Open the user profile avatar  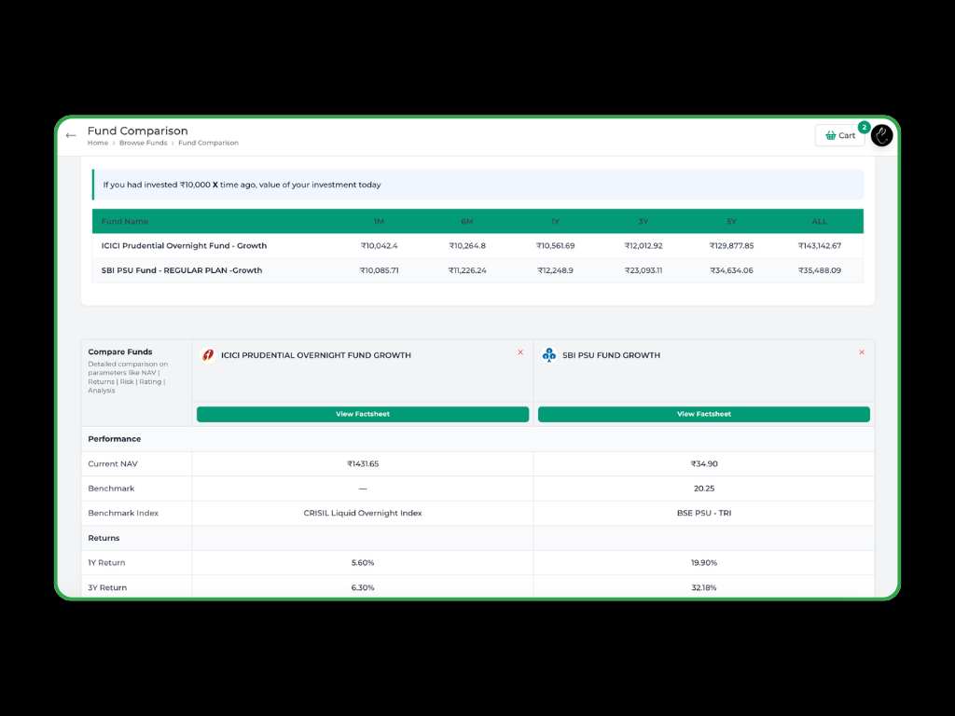881,136
